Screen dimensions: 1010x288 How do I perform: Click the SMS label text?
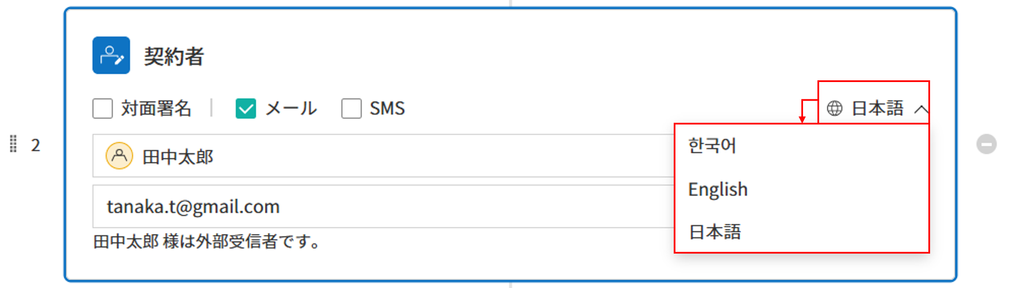(387, 108)
